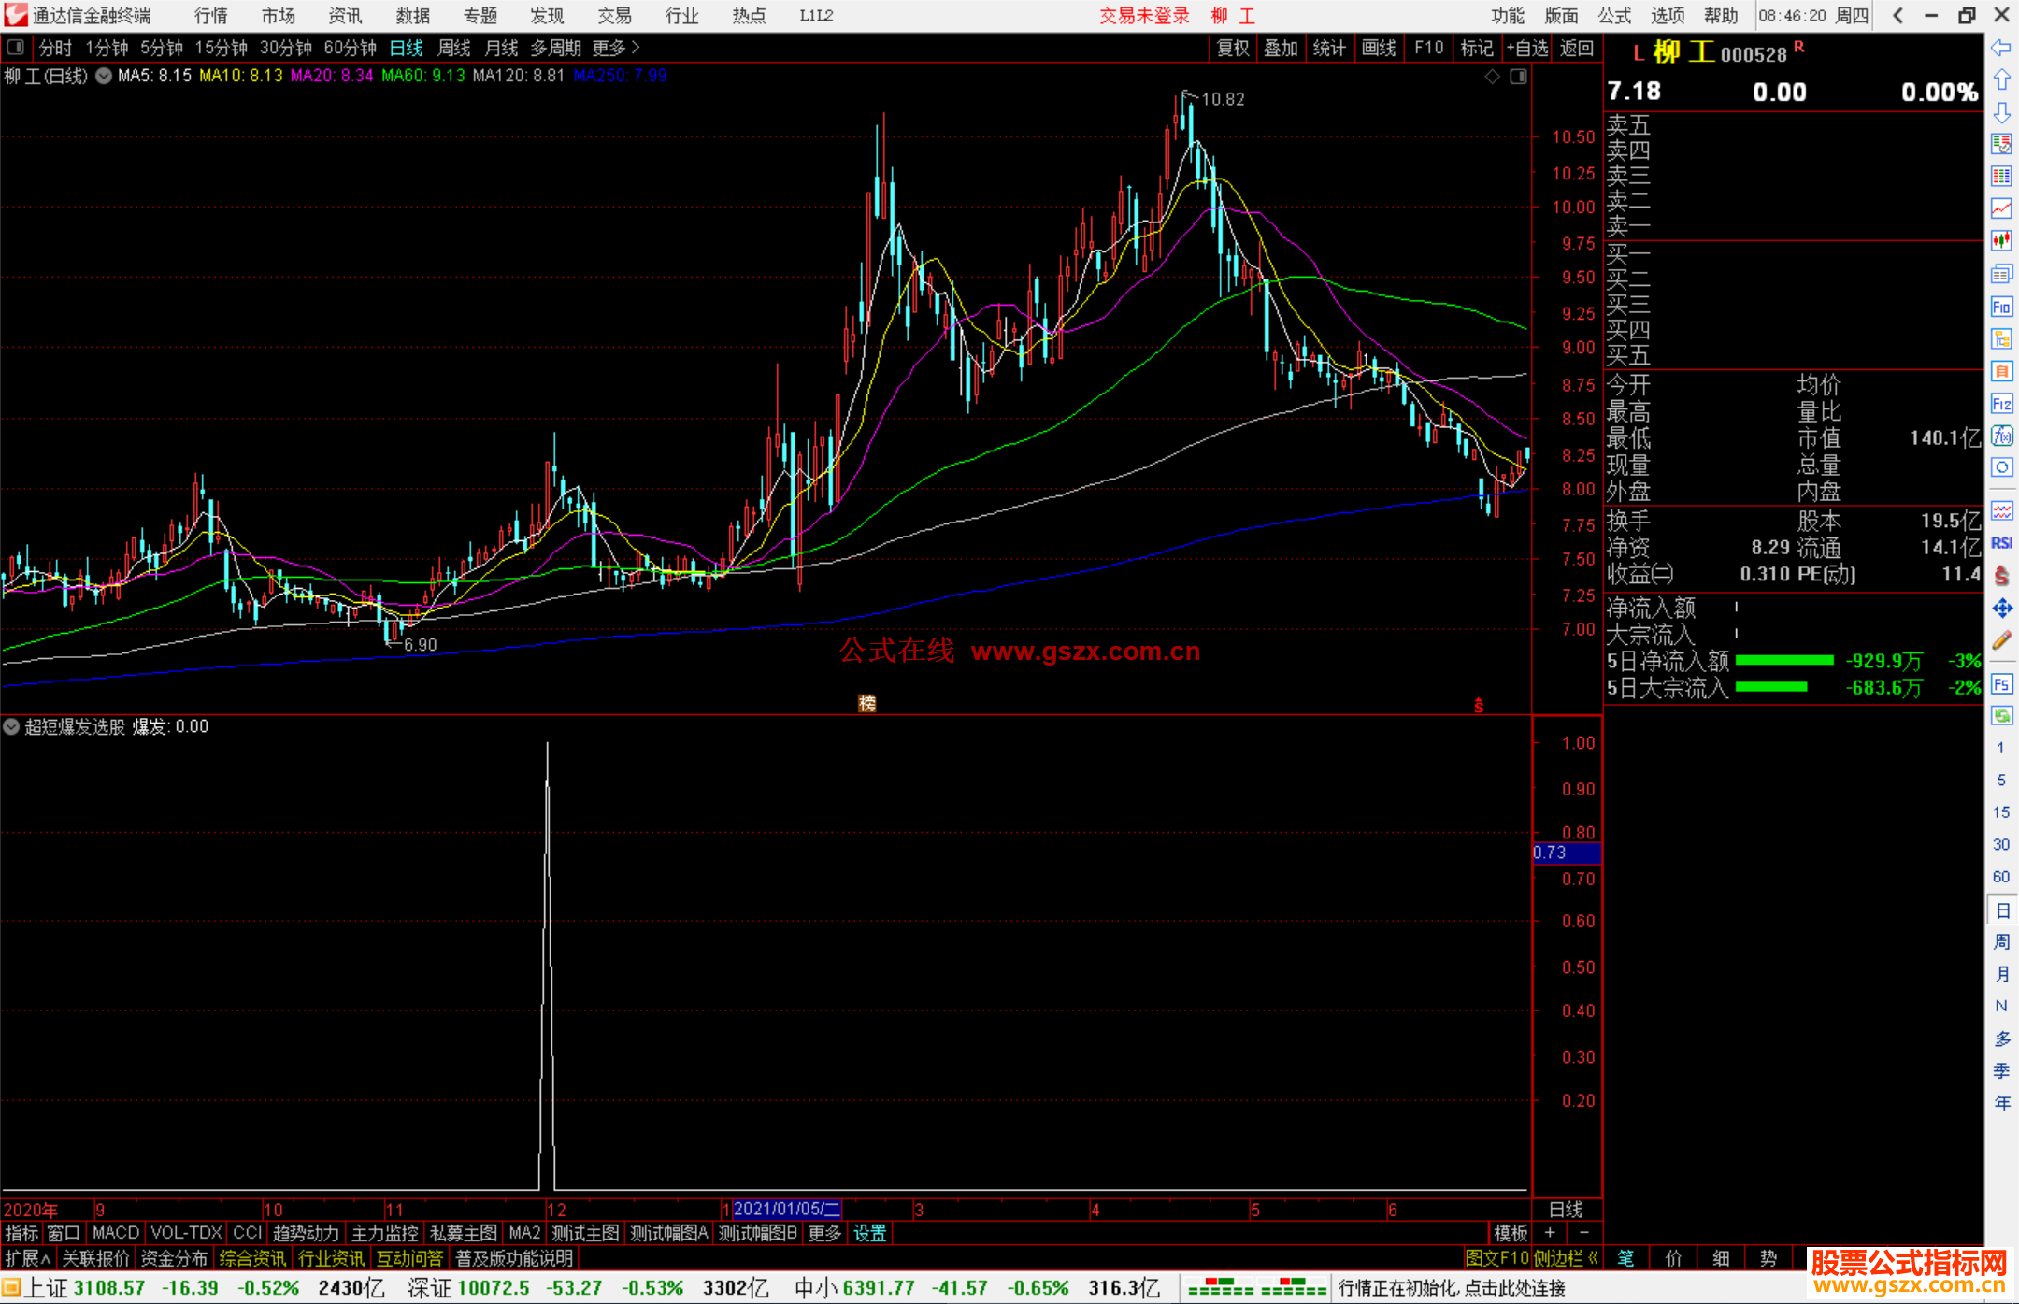Switch to the 周线 period tab
This screenshot has height=1304, width=2019.
(454, 48)
